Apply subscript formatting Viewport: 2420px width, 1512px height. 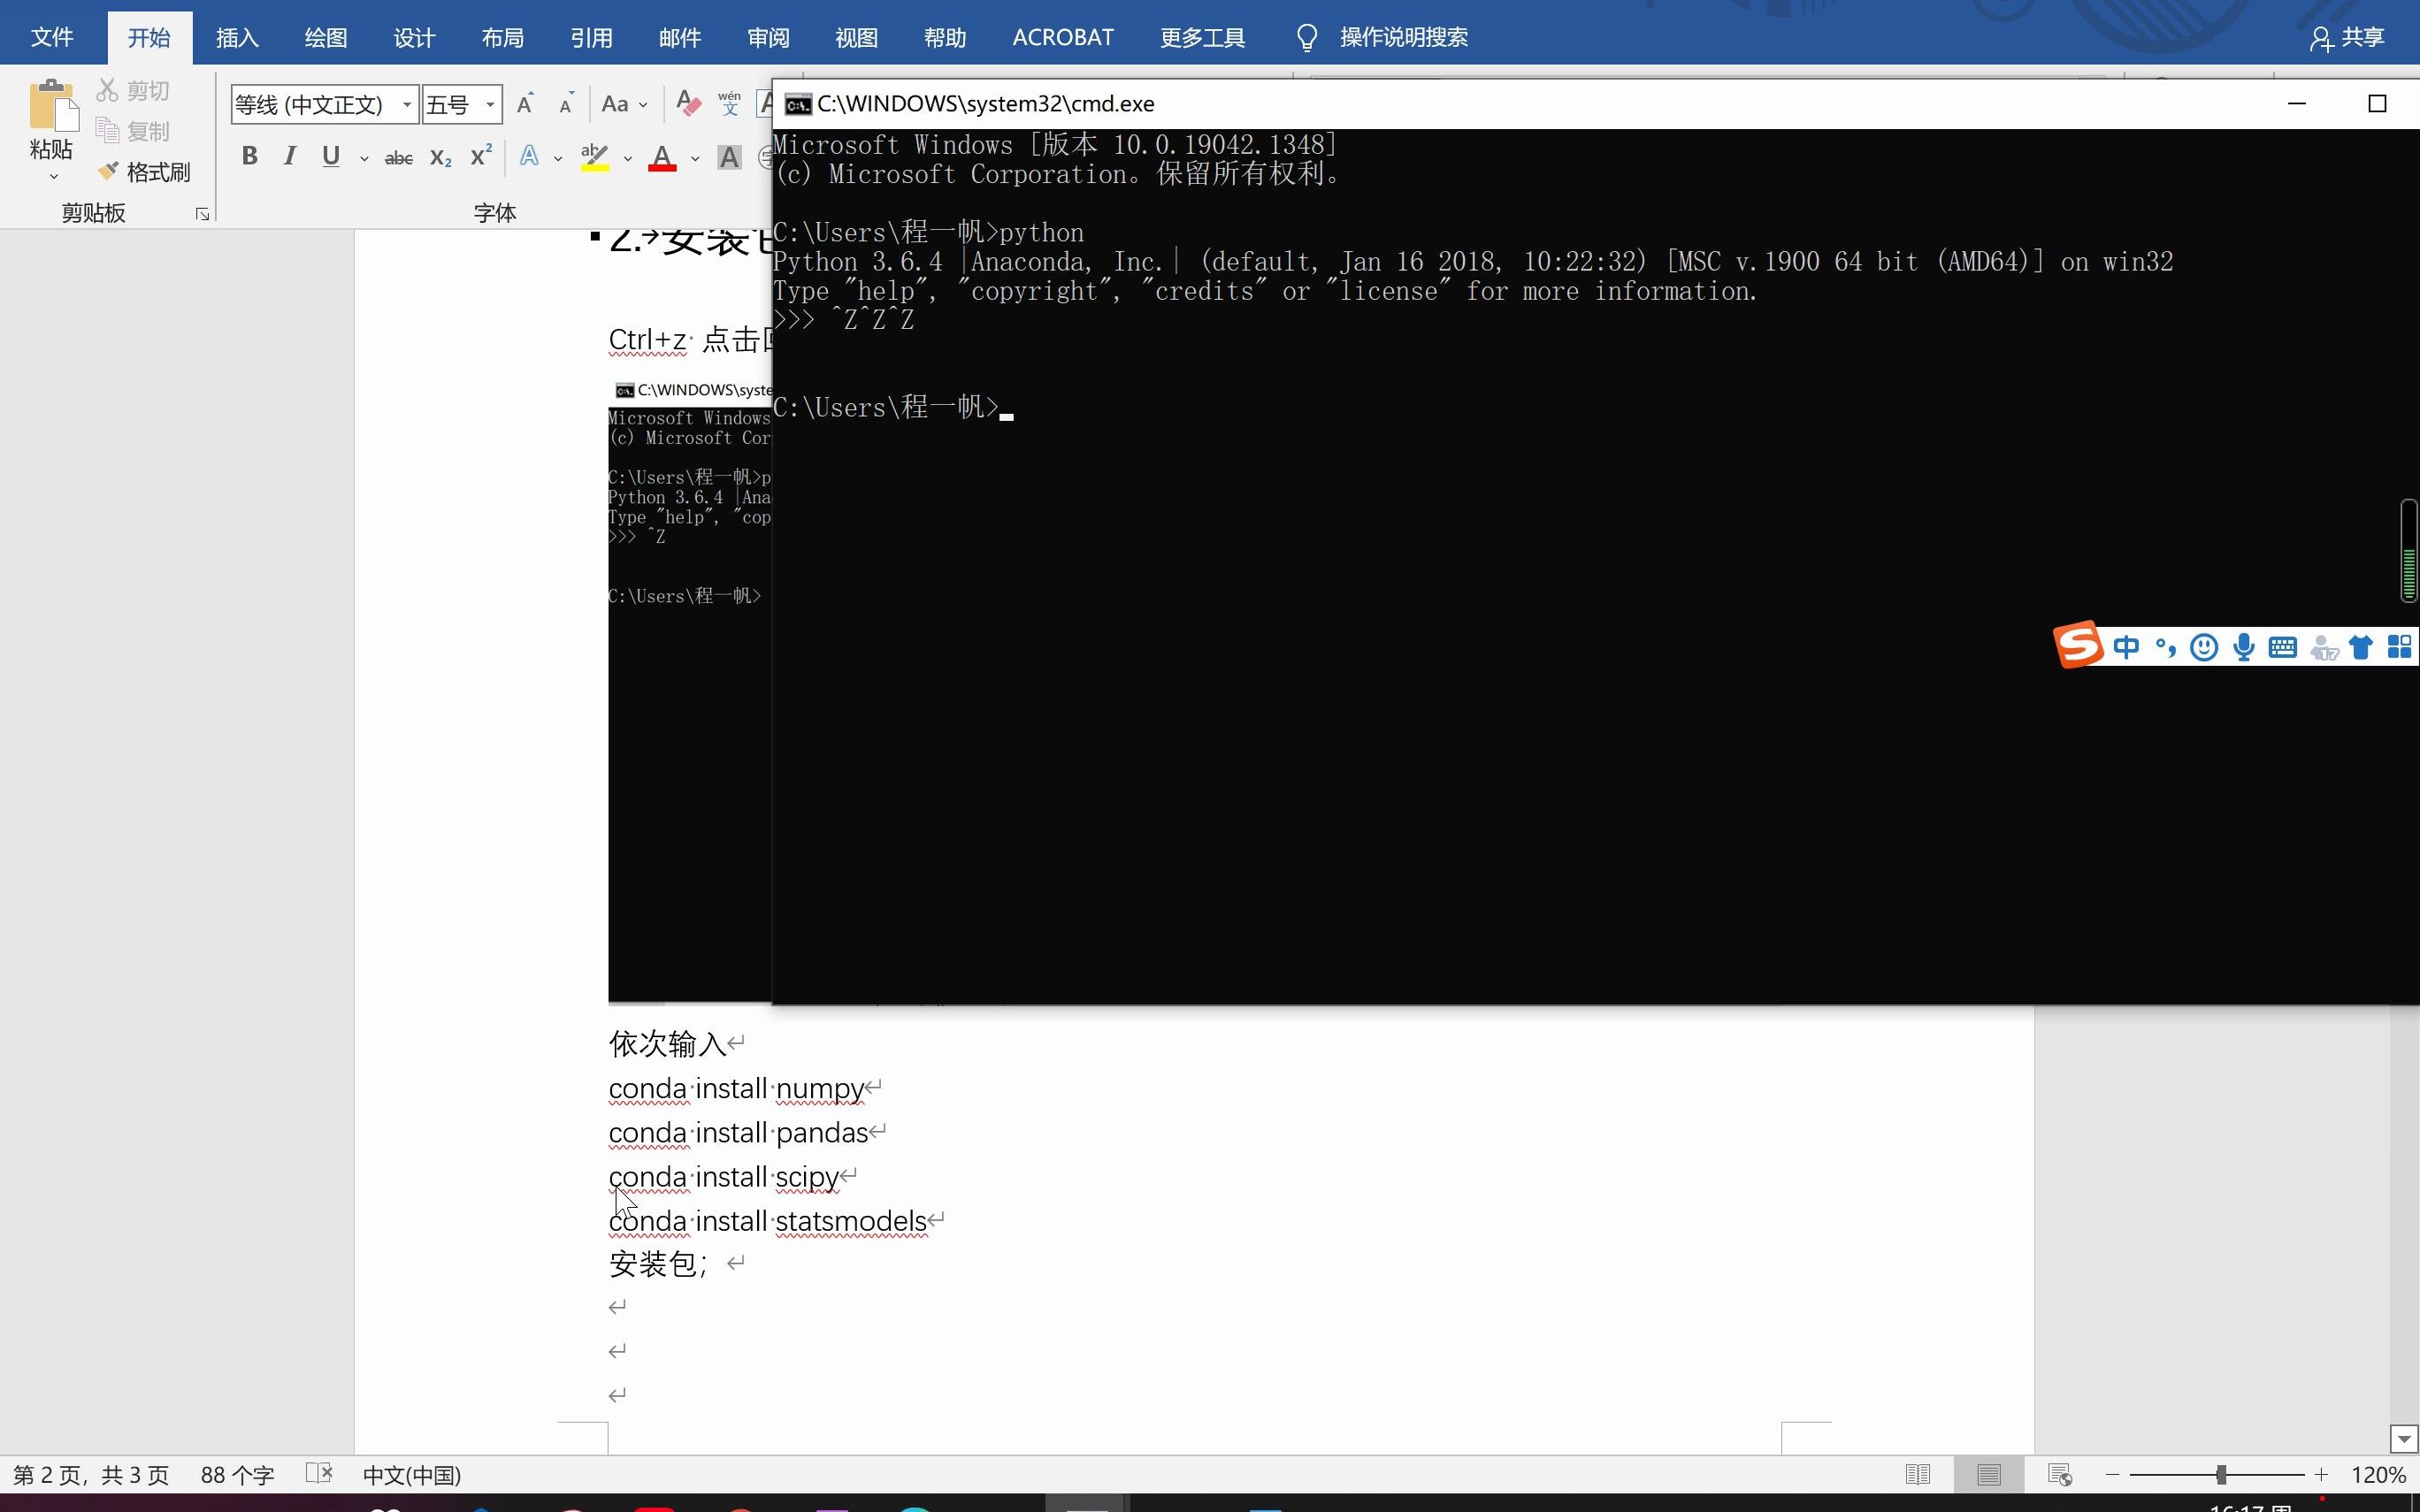pyautogui.click(x=440, y=158)
